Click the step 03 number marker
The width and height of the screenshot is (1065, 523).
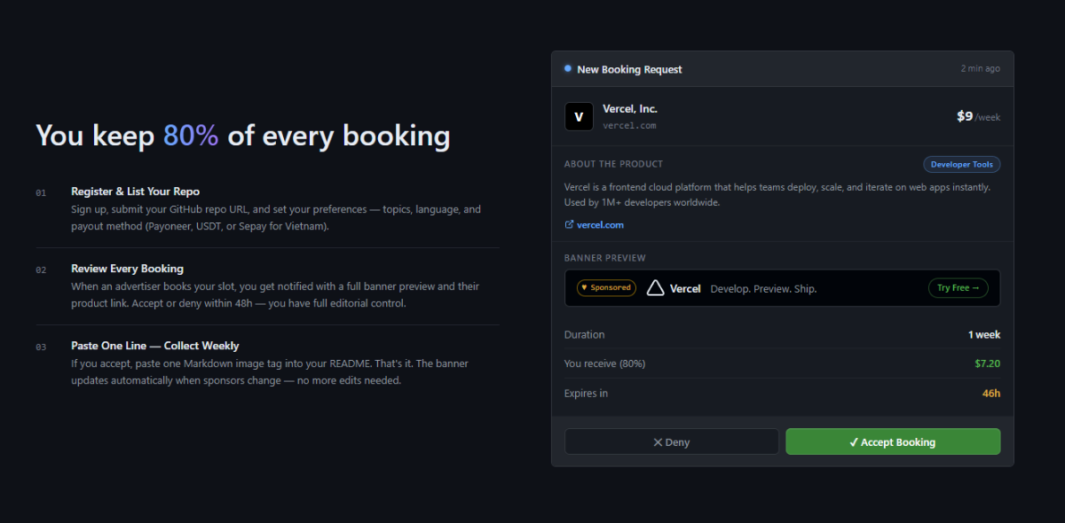pyautogui.click(x=41, y=347)
